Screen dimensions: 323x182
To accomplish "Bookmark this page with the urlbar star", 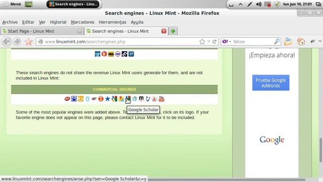I will [x=202, y=41].
